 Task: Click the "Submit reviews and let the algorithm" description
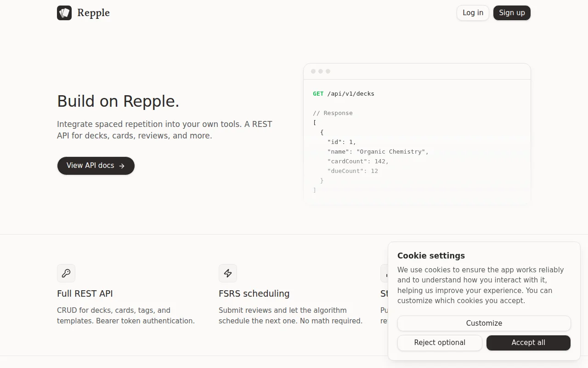290,316
